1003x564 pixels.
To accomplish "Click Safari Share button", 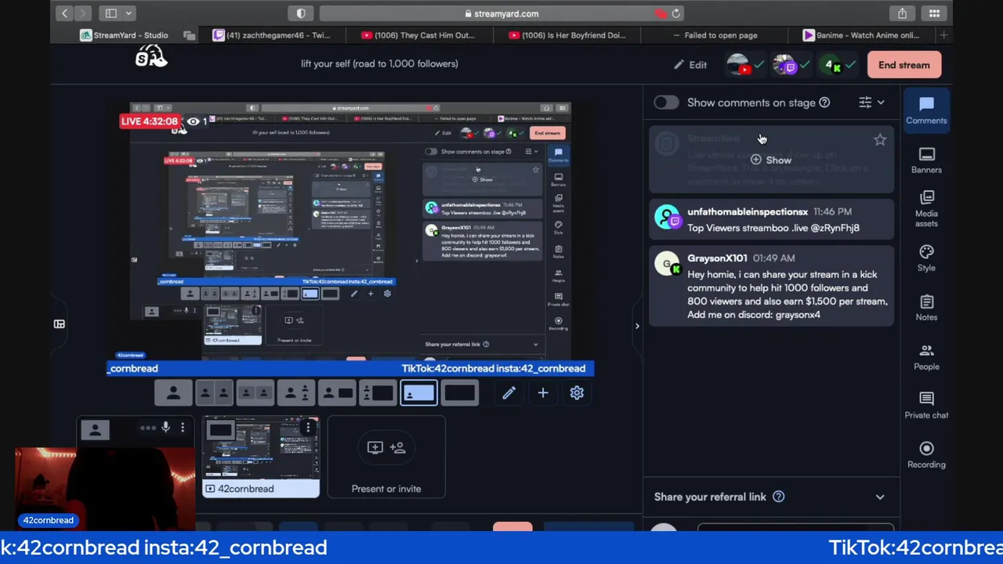I will (902, 13).
